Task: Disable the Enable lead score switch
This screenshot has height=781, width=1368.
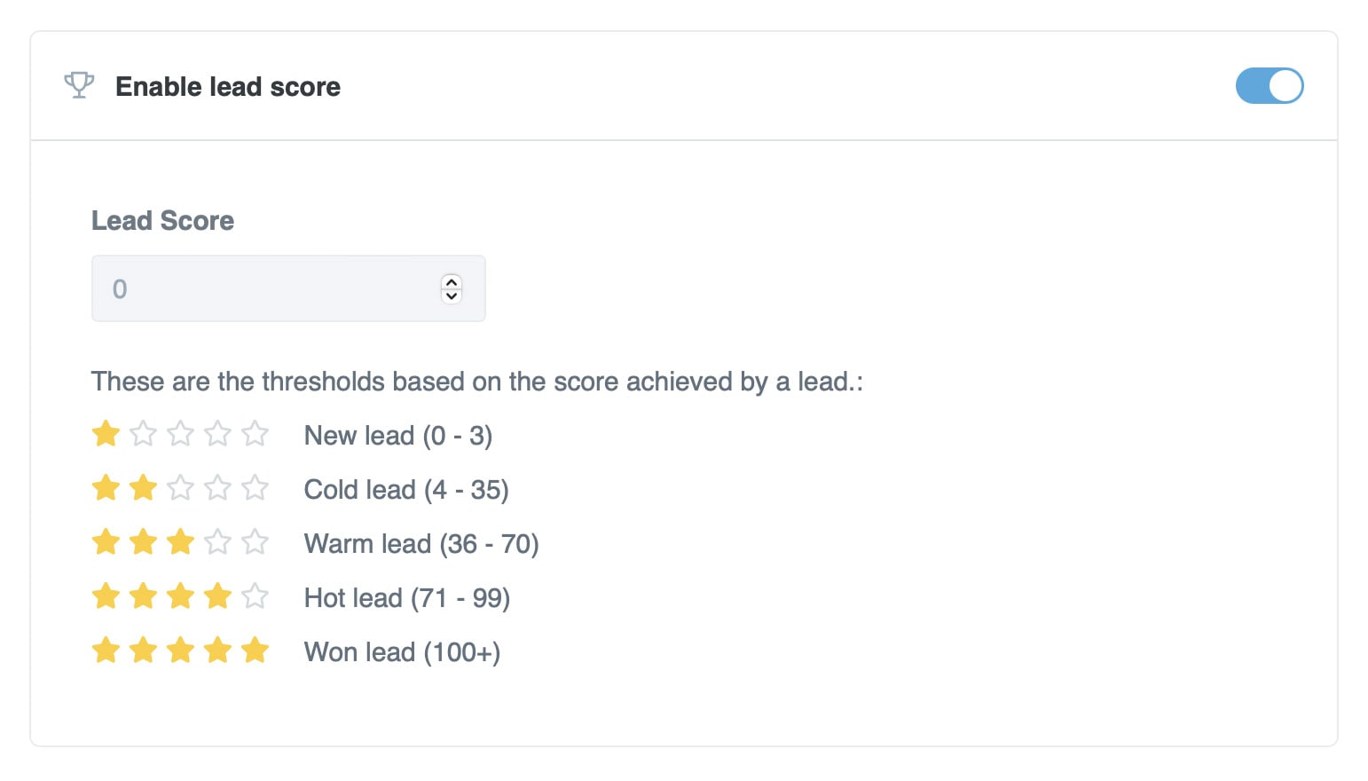Action: pyautogui.click(x=1269, y=86)
